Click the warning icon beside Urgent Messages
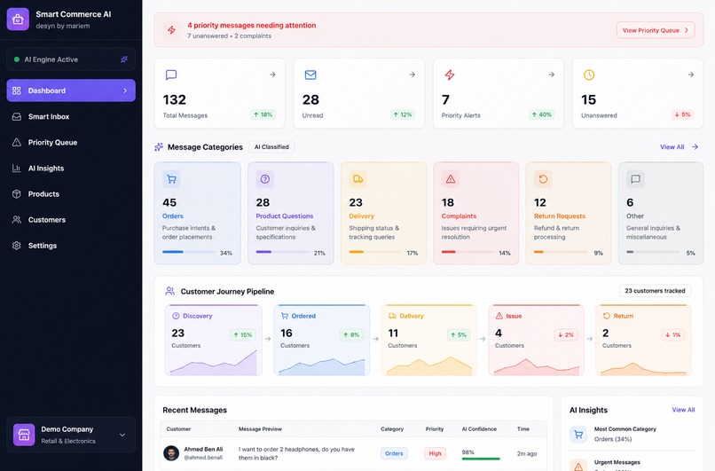The height and width of the screenshot is (471, 715). coord(578,465)
